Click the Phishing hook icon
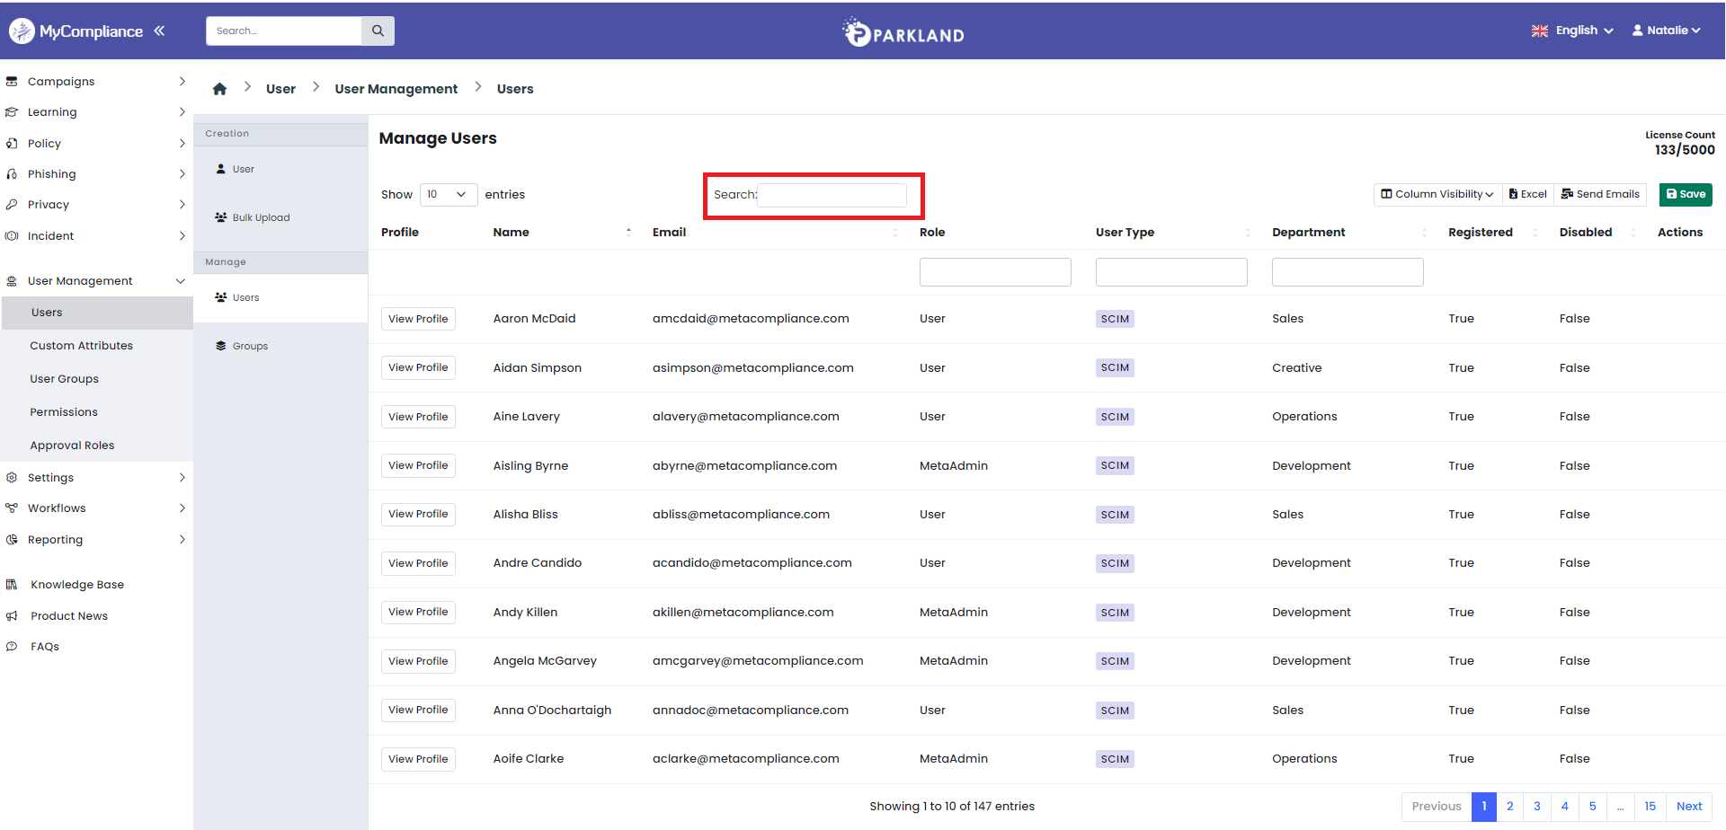This screenshot has height=830, width=1726. click(x=12, y=174)
